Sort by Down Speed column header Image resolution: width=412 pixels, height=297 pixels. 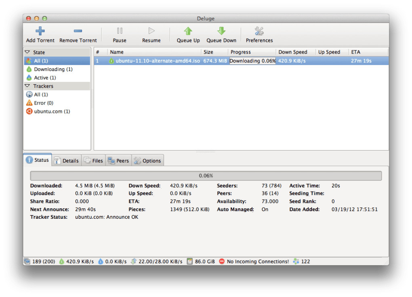tap(296, 52)
